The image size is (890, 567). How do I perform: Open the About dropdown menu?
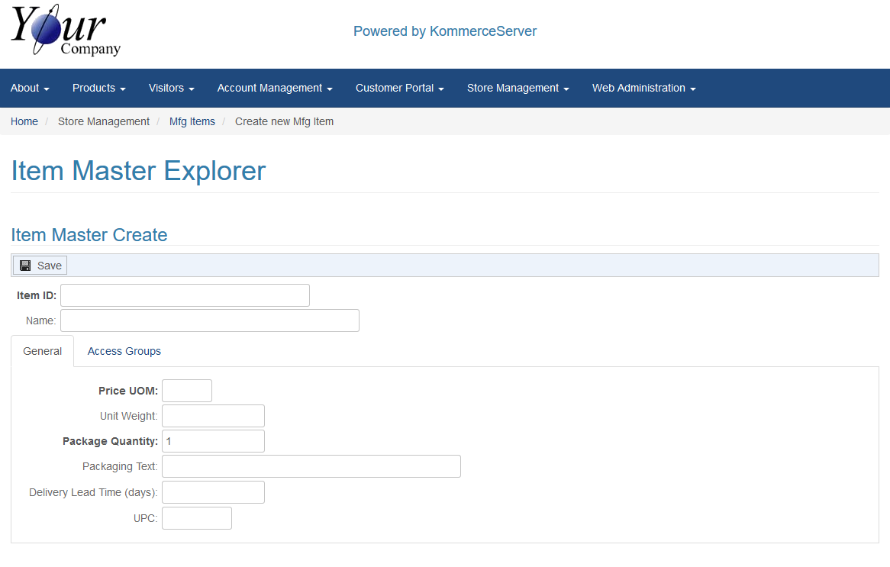[30, 89]
